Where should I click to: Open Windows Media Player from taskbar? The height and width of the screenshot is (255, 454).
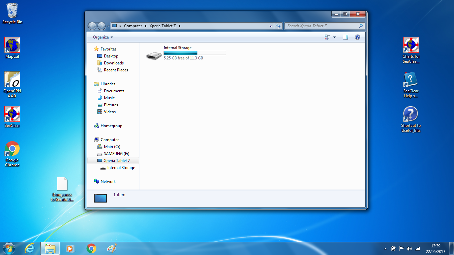coord(70,248)
